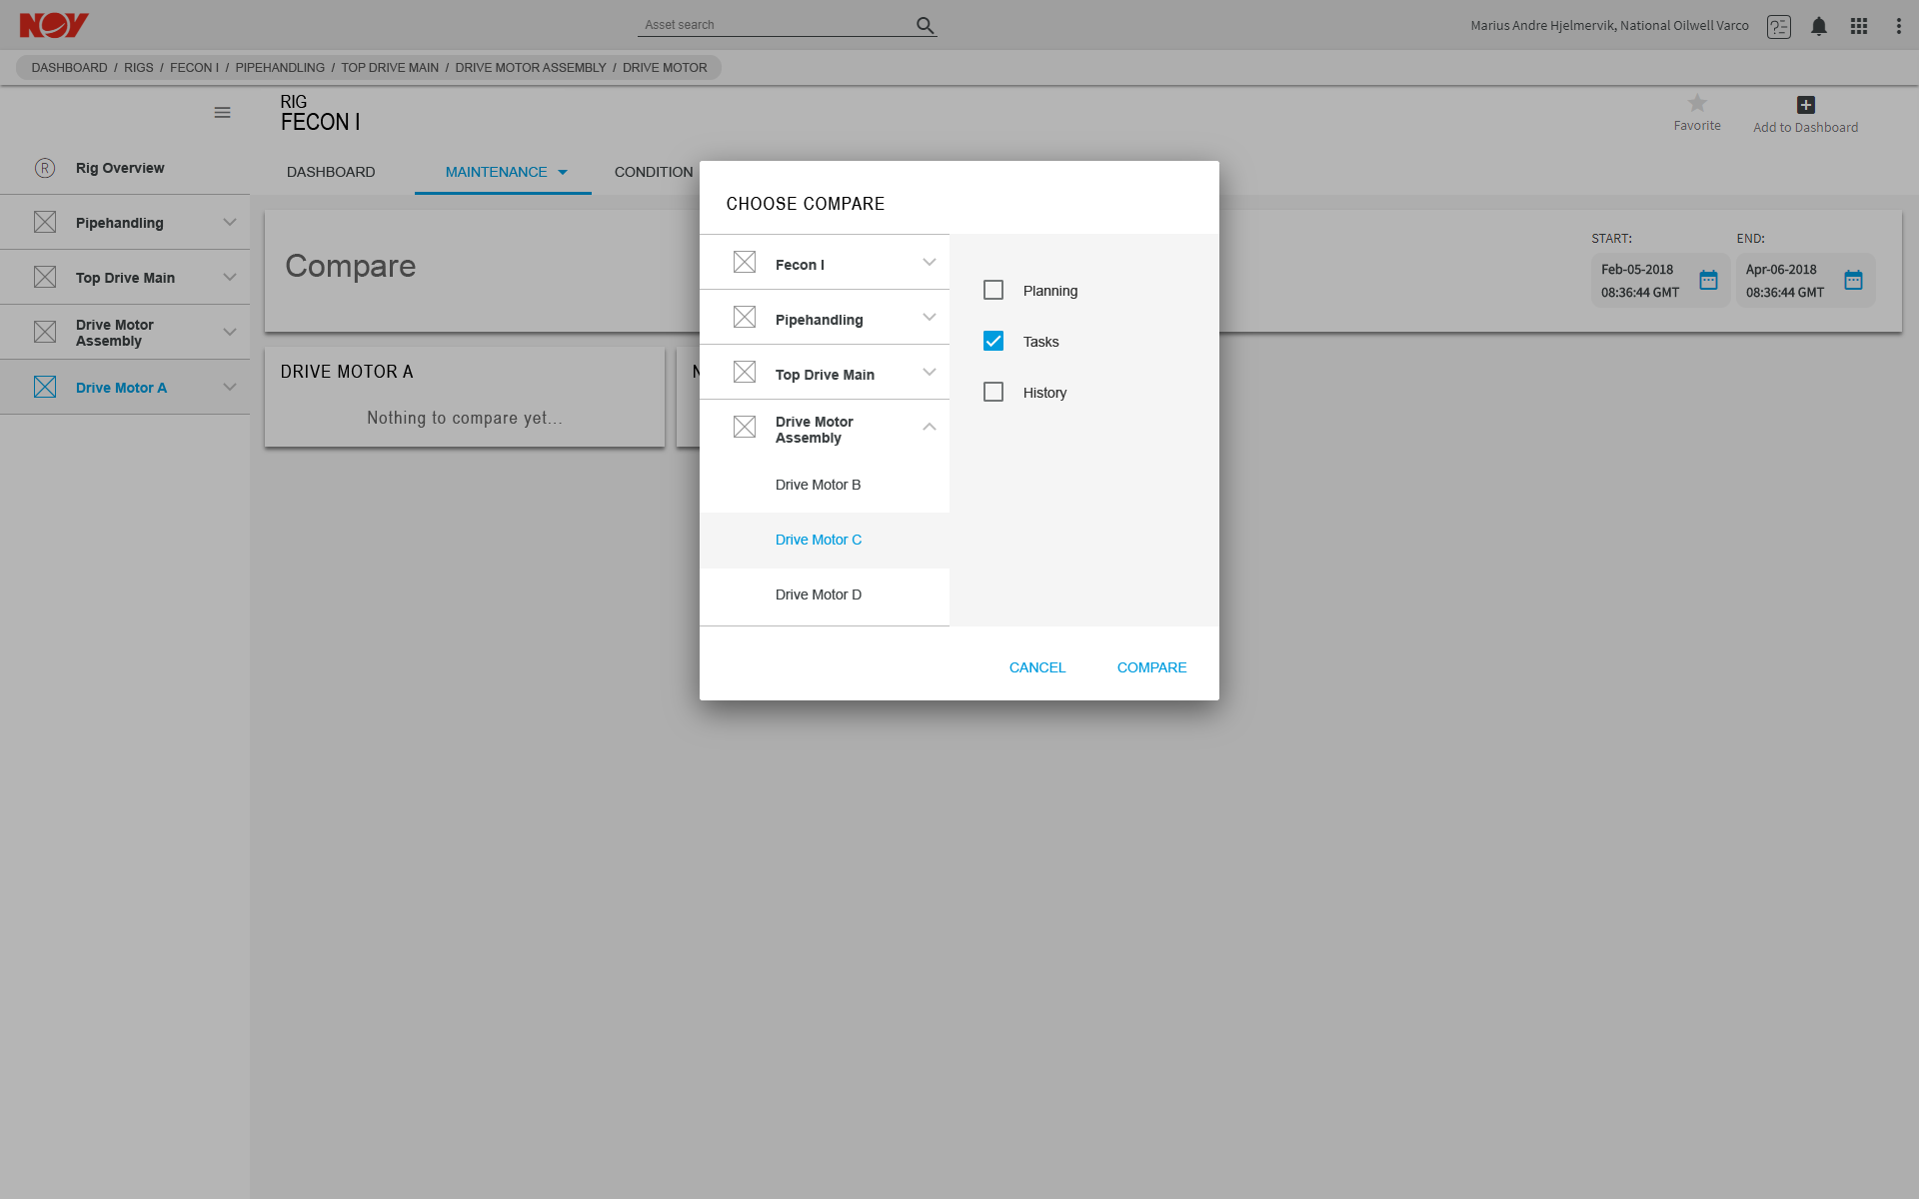Viewport: 1919px width, 1199px height.
Task: Click the user name Marius Andre Hjelmervik
Action: tap(1609, 26)
